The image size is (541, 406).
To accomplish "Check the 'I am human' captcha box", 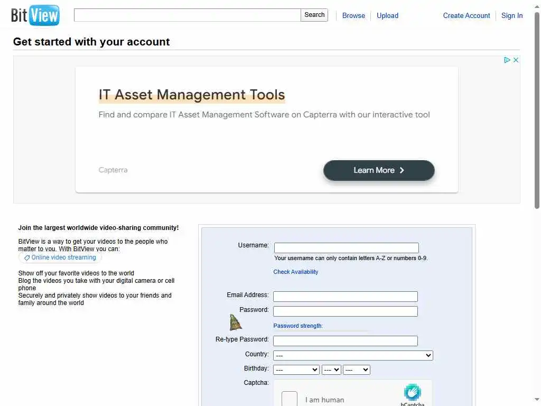I will pos(289,399).
